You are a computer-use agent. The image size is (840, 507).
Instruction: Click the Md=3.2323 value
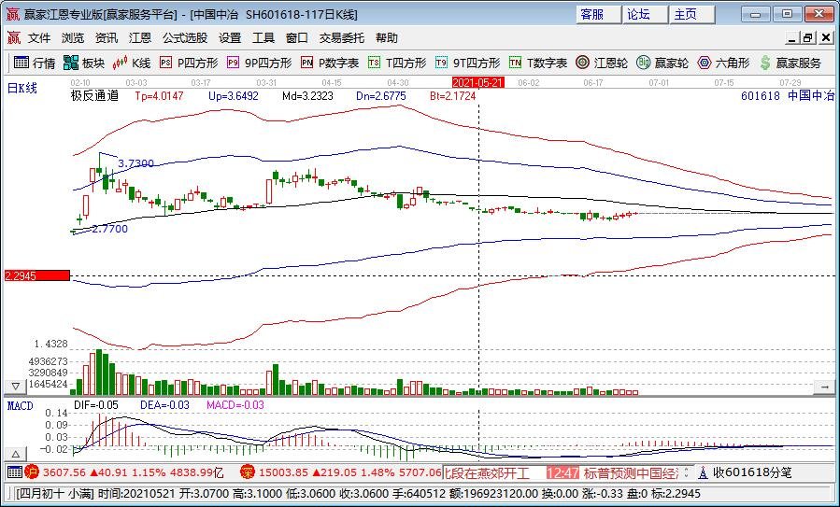[x=307, y=96]
